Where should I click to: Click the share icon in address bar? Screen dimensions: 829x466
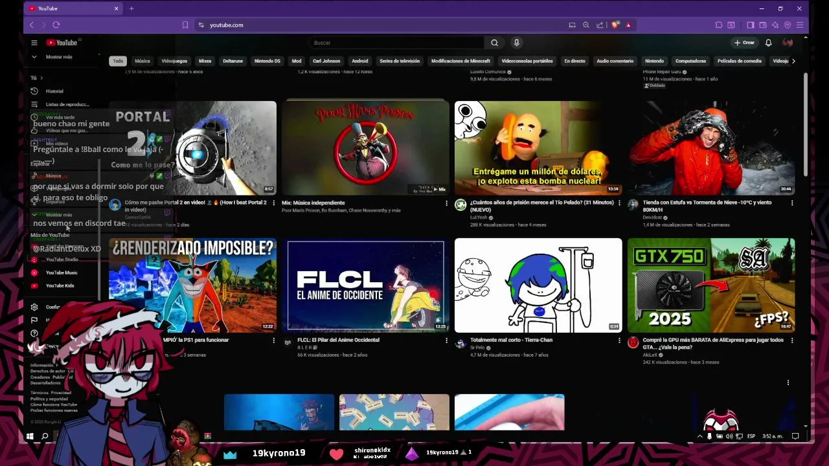[600, 25]
